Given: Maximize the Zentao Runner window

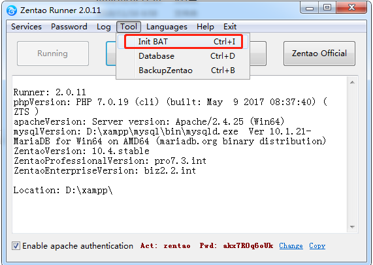Looking at the screenshot, I should coord(327,8).
